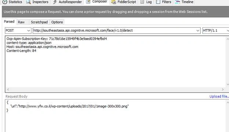Click the Log document icon
Viewport: 229px width, 132px height.
click(x=142, y=2)
